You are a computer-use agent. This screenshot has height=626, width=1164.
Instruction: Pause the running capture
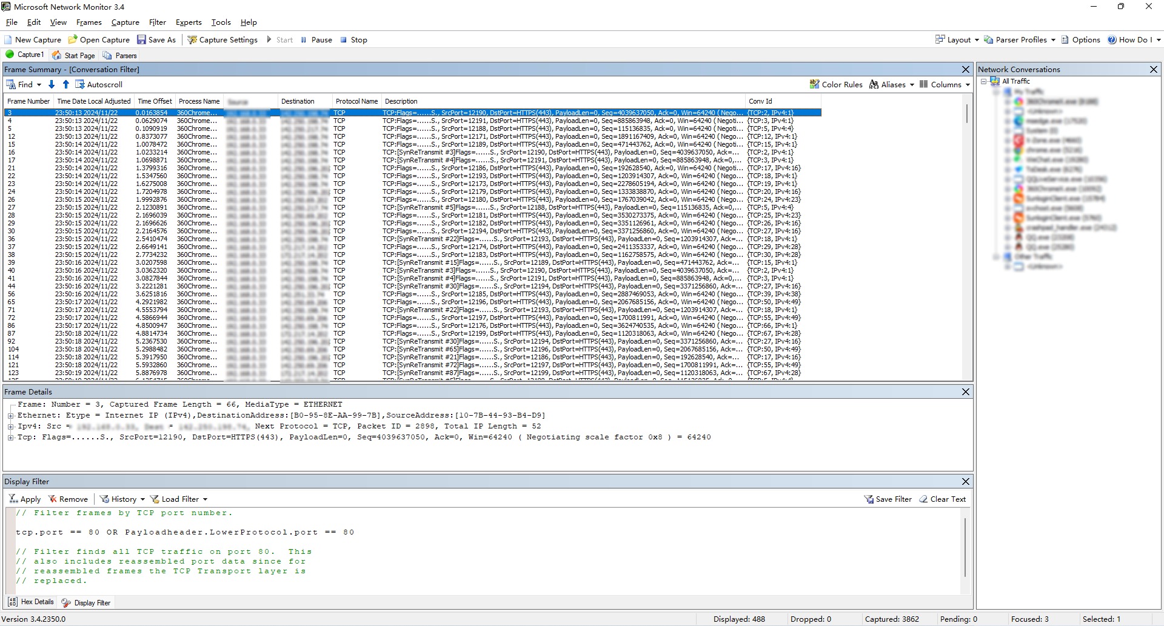coord(316,40)
